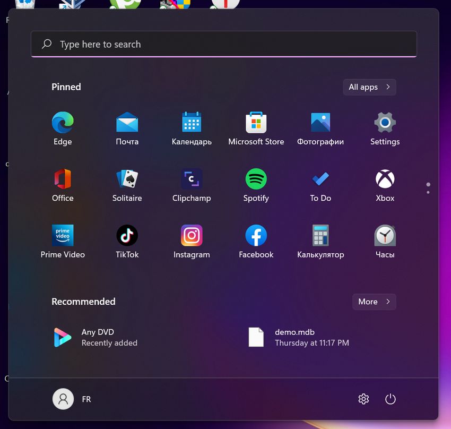
Task: Click the Recommended section heading
Action: pos(83,302)
